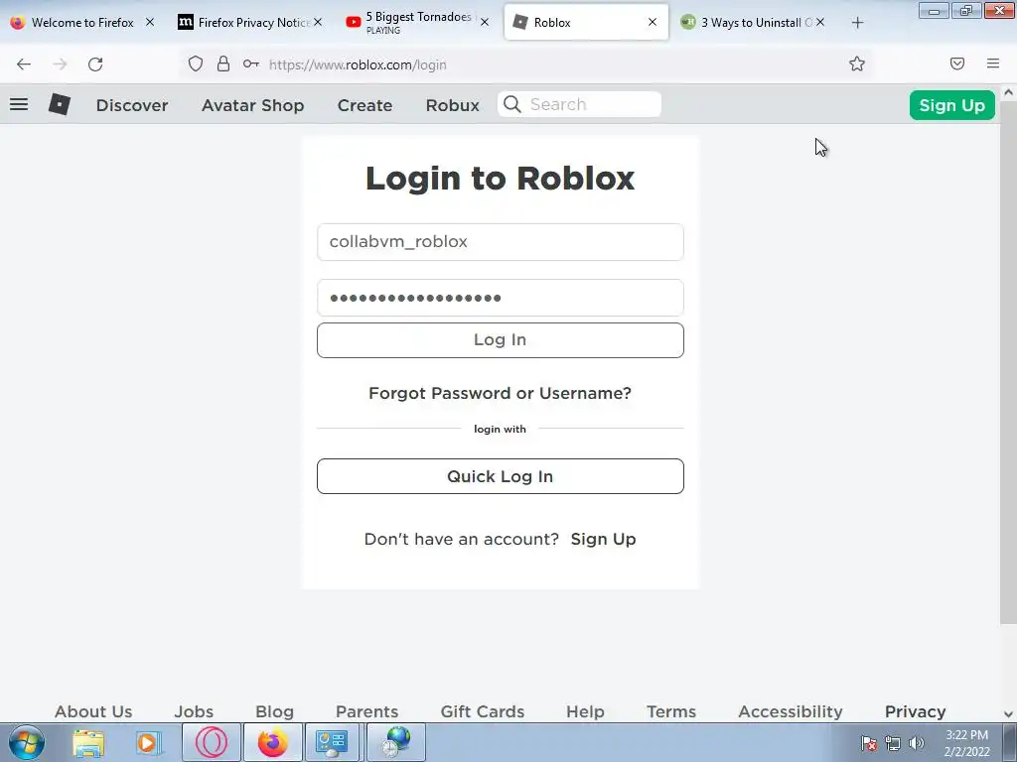The height and width of the screenshot is (762, 1017).
Task: Click the network tray icon
Action: coord(893,743)
